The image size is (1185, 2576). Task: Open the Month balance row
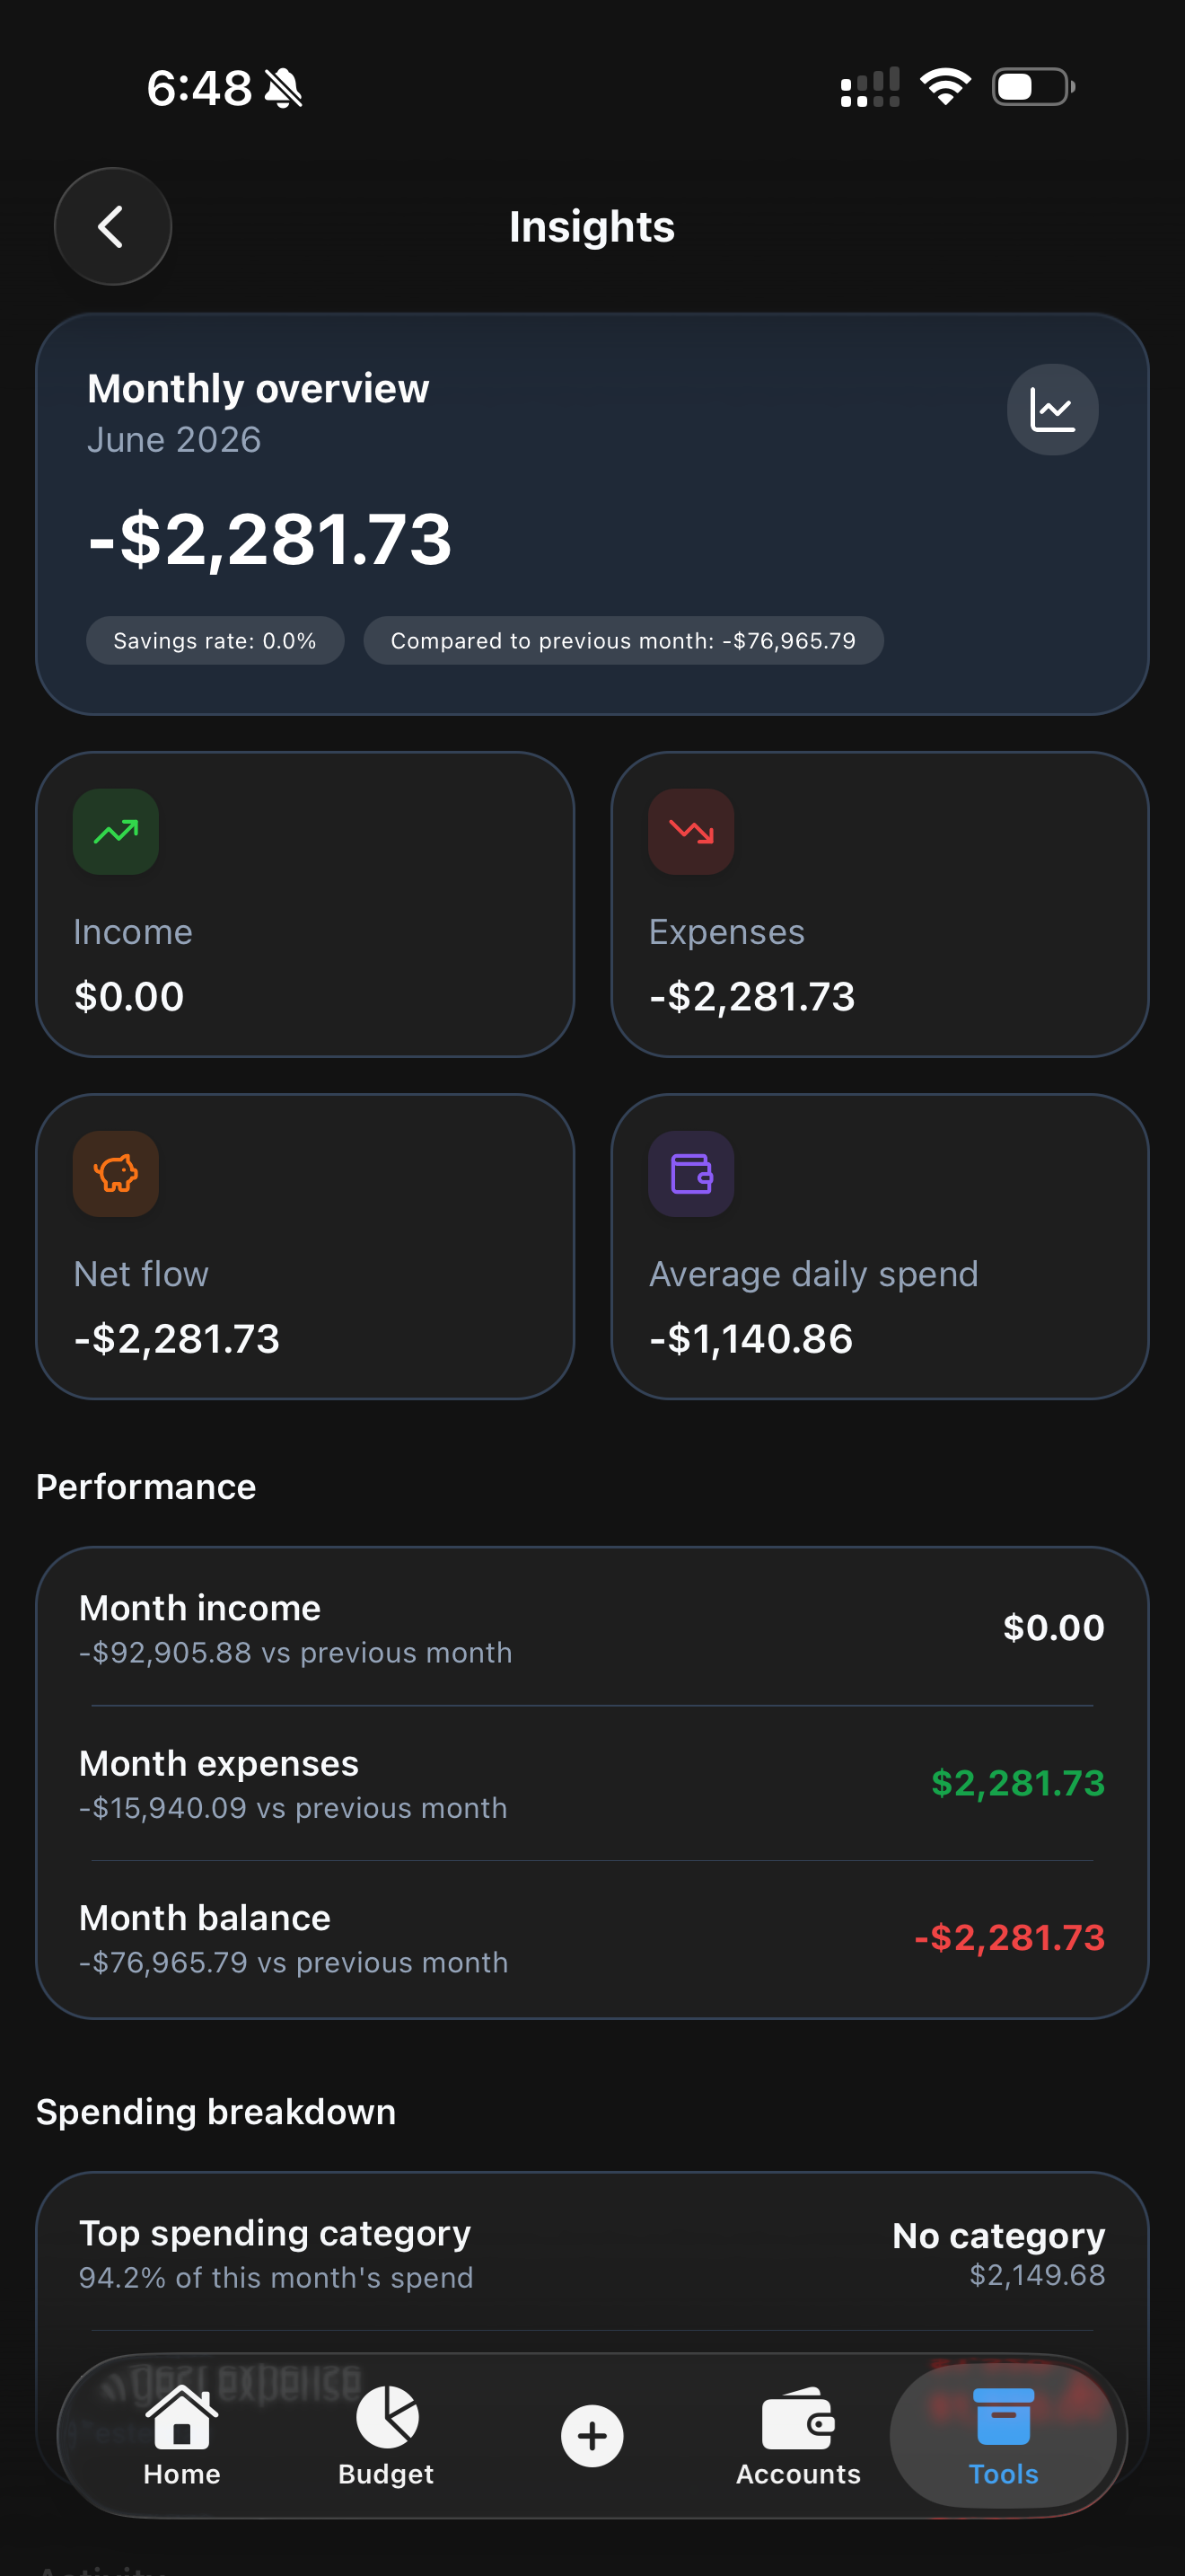(592, 1939)
